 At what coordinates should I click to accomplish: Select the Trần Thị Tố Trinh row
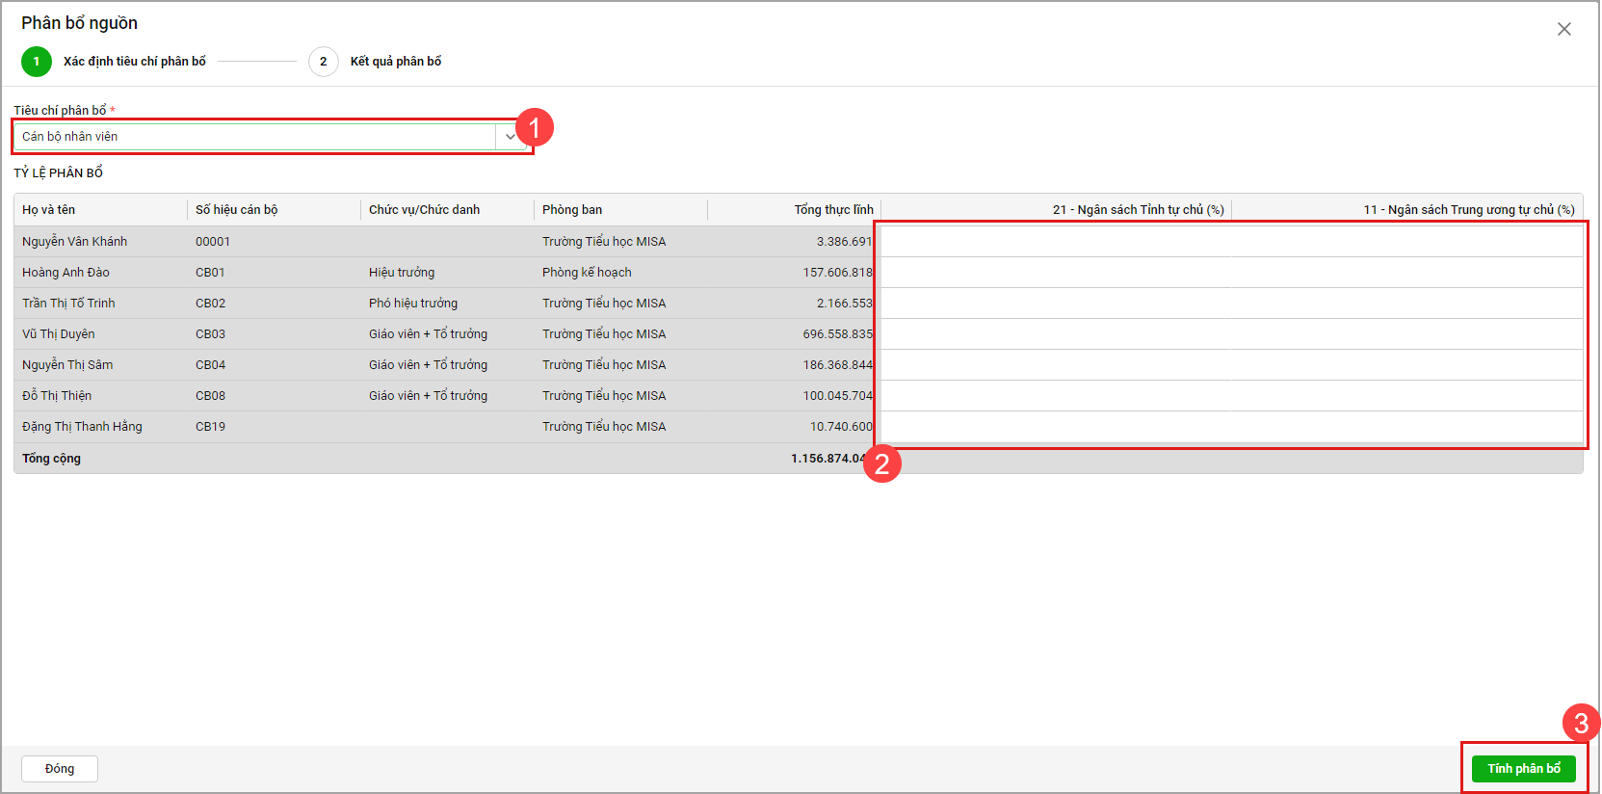click(69, 304)
